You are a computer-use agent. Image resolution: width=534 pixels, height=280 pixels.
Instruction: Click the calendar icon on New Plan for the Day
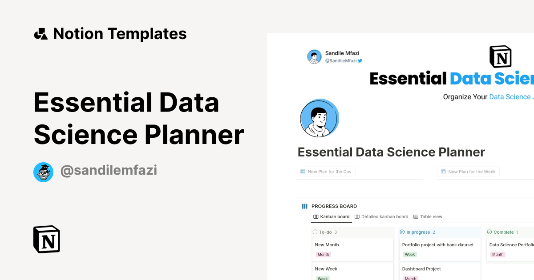(302, 171)
